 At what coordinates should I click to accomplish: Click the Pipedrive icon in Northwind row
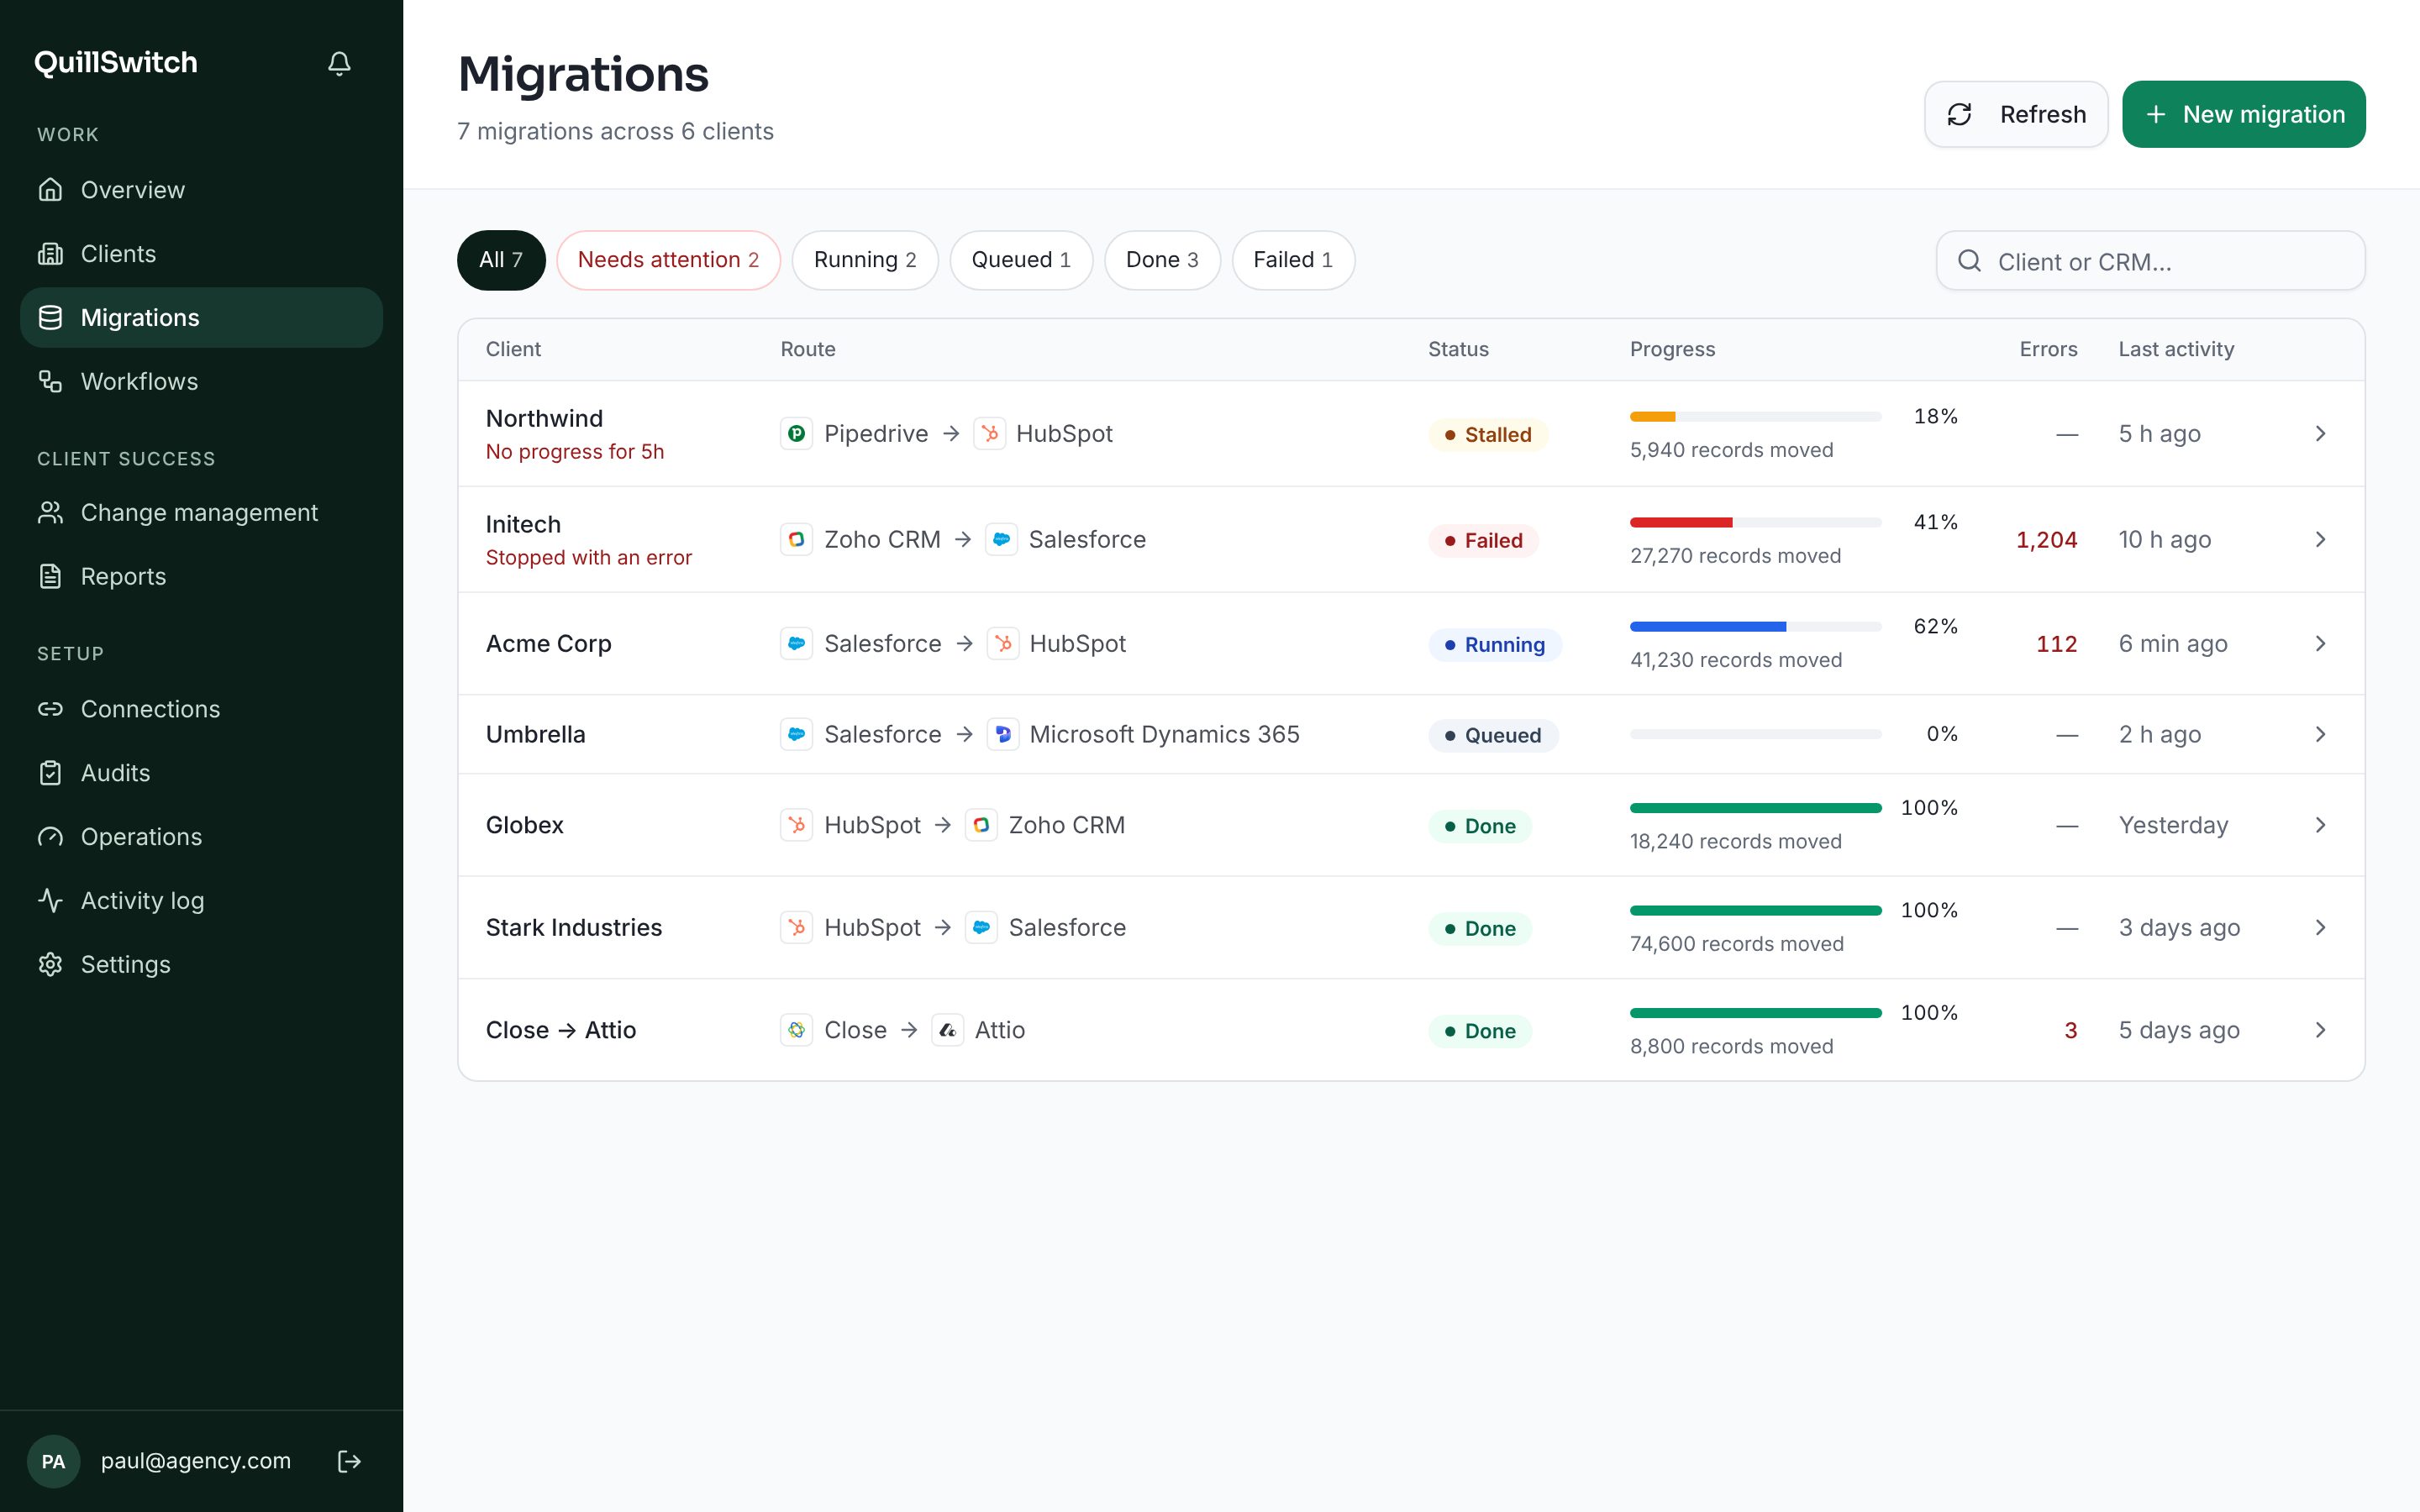796,434
